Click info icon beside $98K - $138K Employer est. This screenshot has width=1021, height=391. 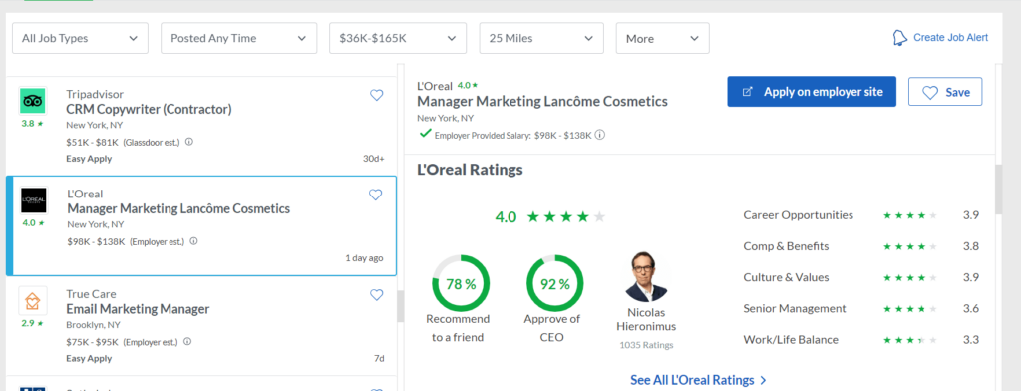coord(193,241)
